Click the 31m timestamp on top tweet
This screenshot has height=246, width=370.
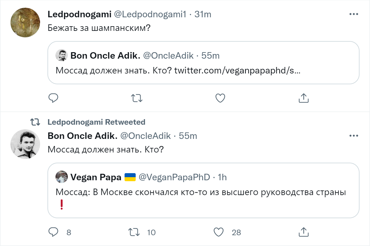203,14
